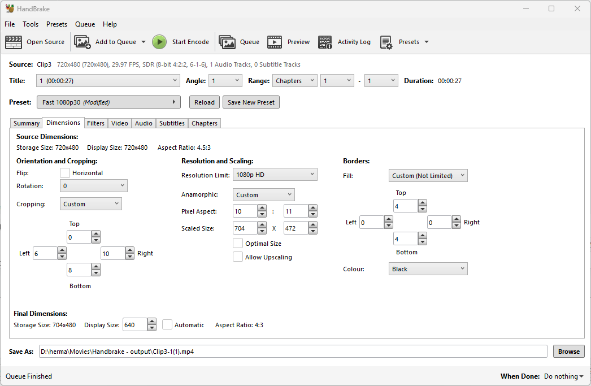The image size is (591, 386).
Task: Click the Borders Right value field
Action: pyautogui.click(x=440, y=223)
